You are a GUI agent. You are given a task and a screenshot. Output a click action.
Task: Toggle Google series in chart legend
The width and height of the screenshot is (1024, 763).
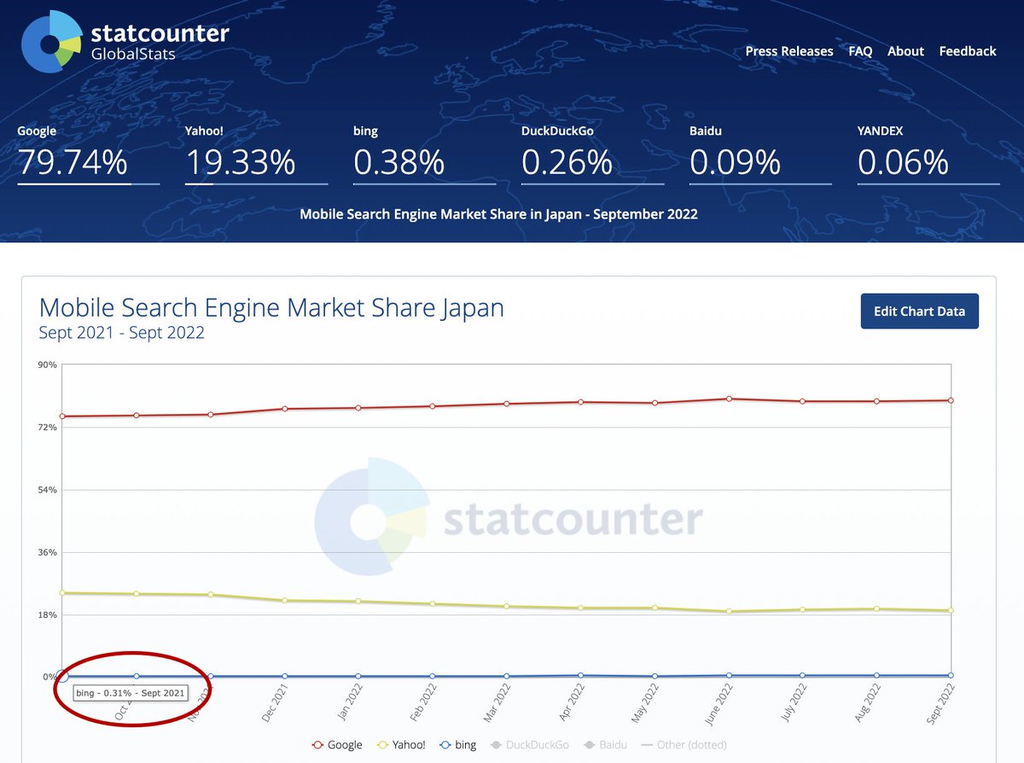(338, 745)
